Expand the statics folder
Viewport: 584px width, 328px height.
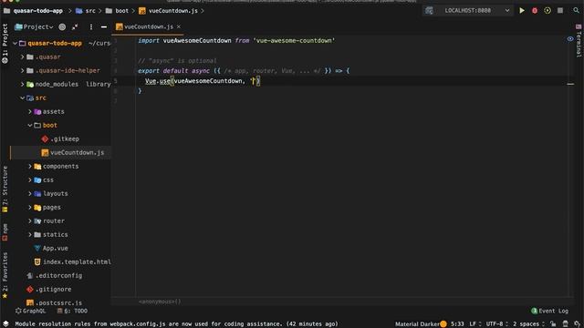point(30,235)
